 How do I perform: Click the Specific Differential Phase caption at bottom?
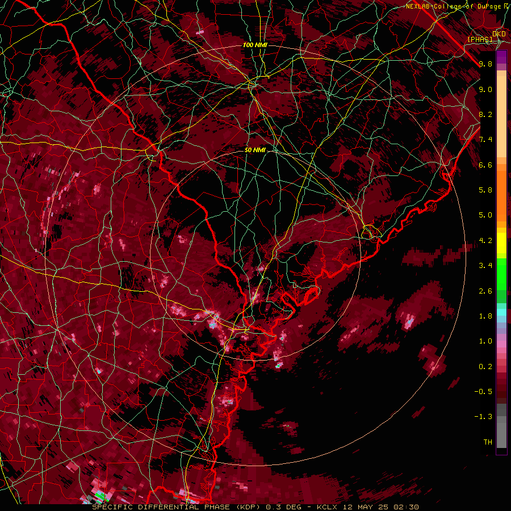(255, 507)
